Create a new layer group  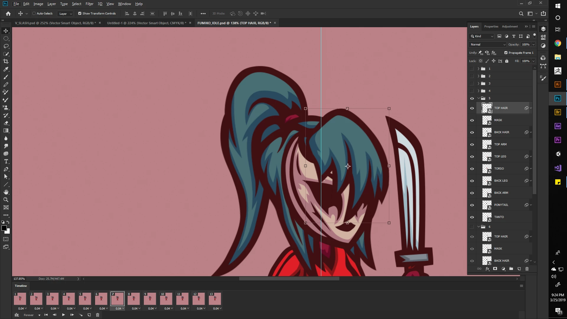pos(511,269)
